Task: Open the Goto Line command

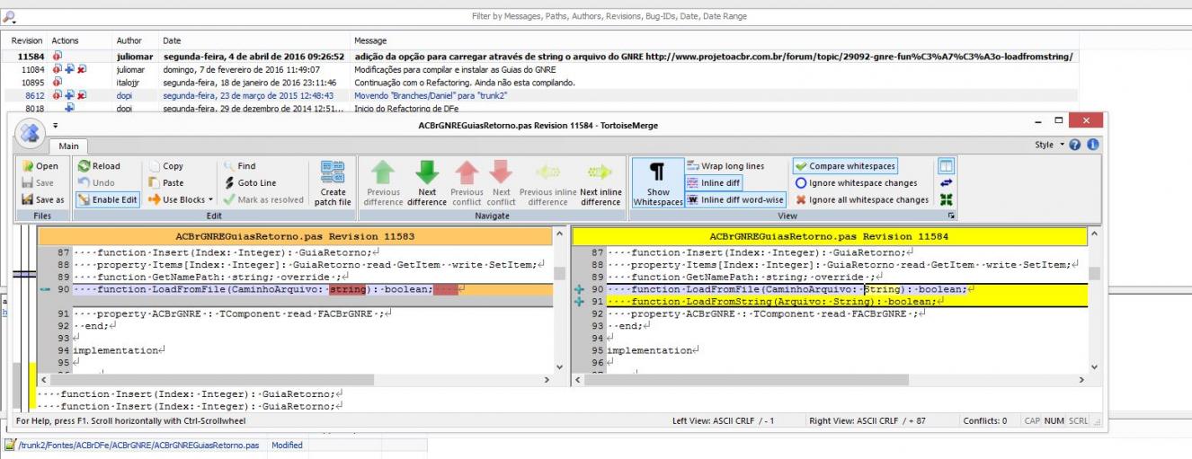Action: 250,182
